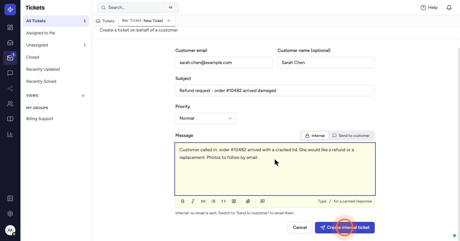The height and width of the screenshot is (241, 460).
Task: Insert a block quote in the message
Action: [234, 201]
